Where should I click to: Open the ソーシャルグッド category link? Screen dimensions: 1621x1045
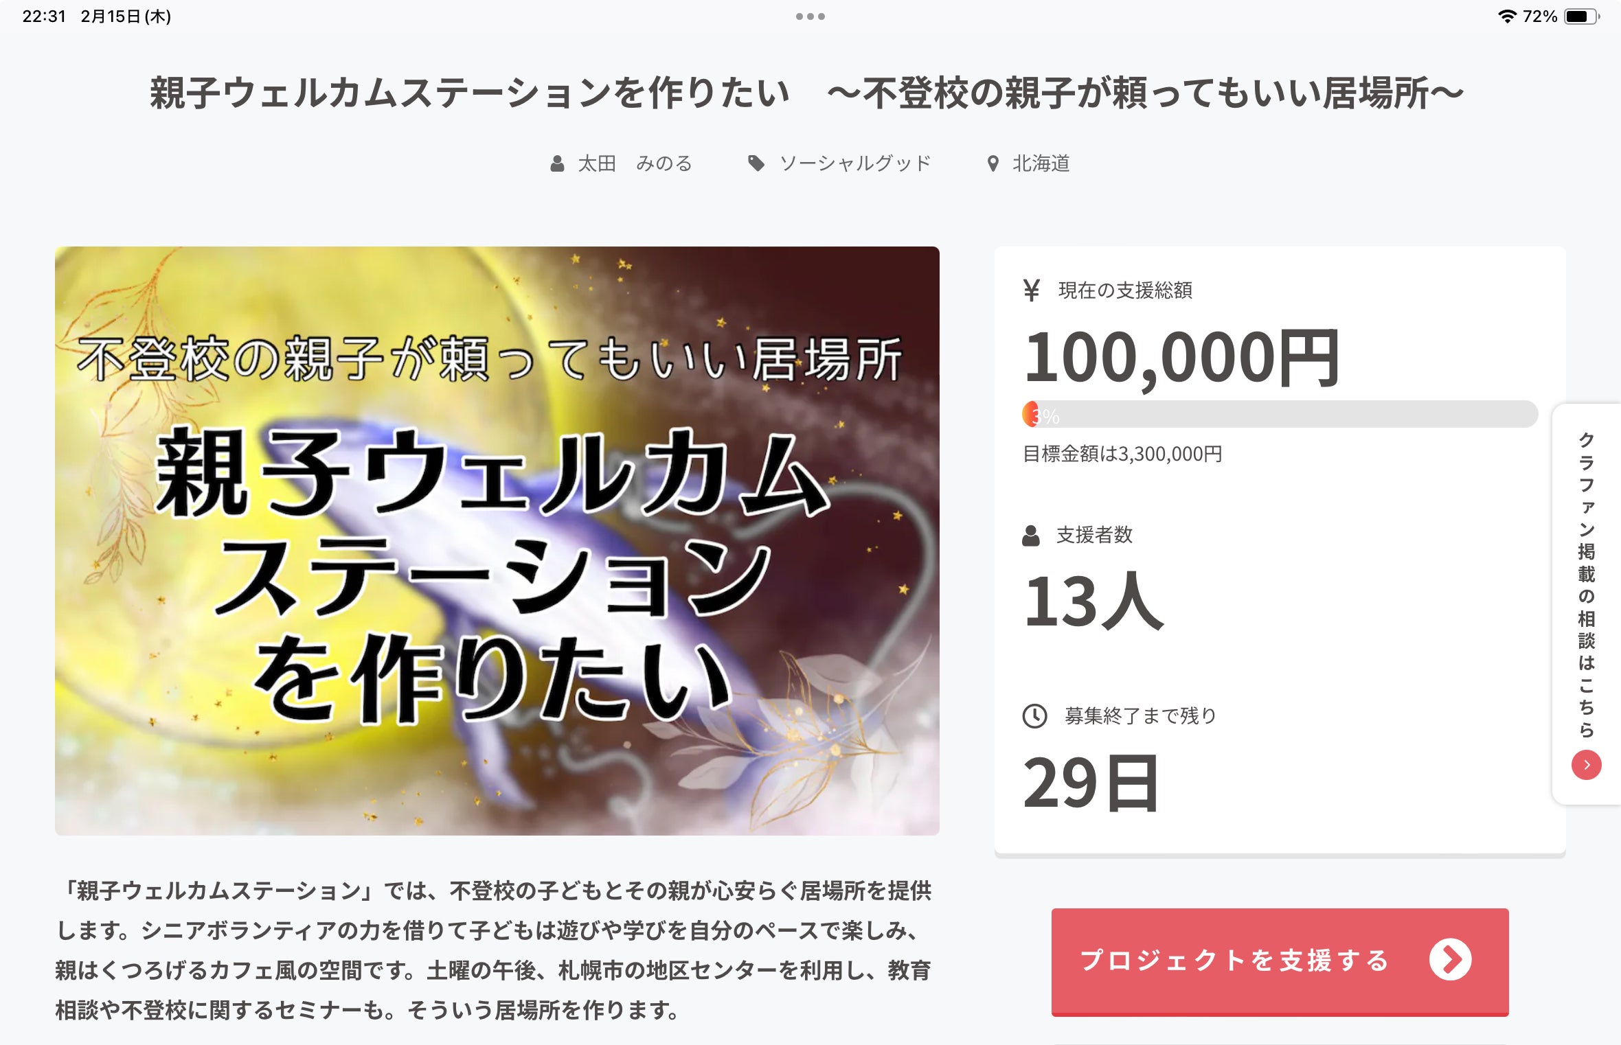pyautogui.click(x=855, y=163)
